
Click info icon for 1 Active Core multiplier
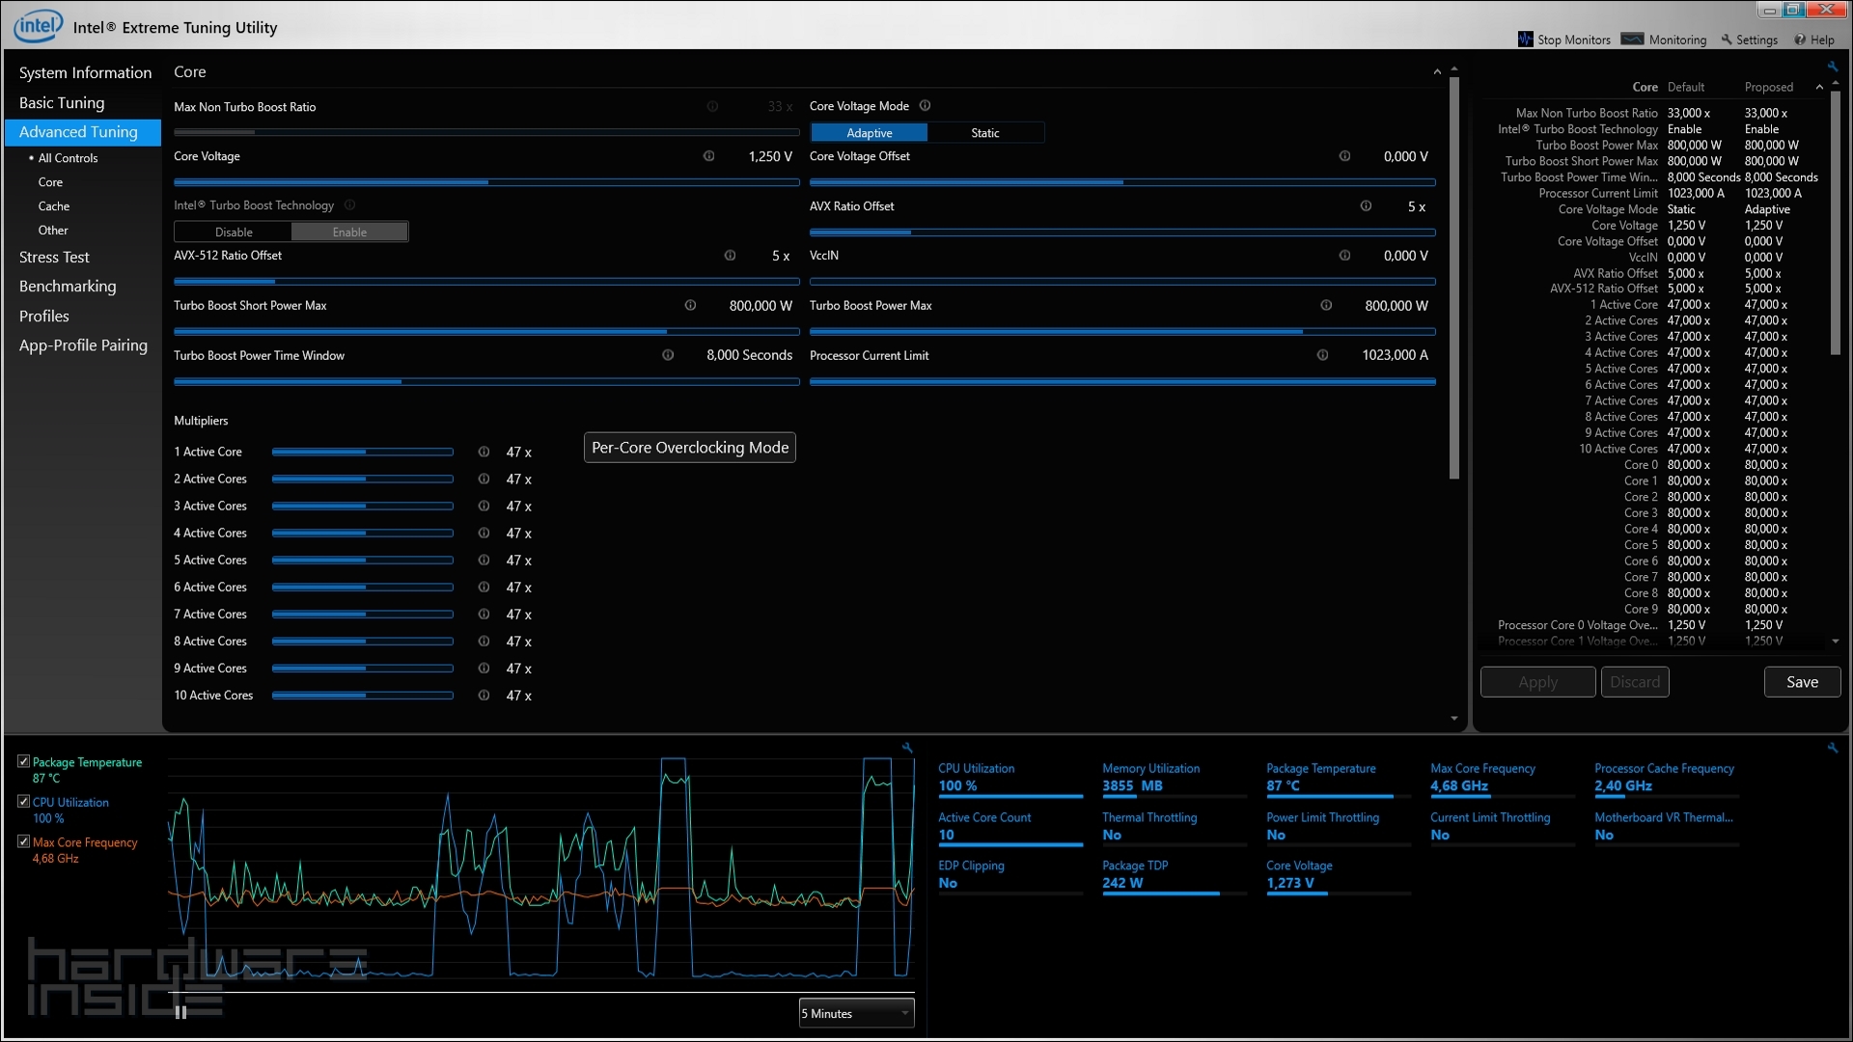484,452
